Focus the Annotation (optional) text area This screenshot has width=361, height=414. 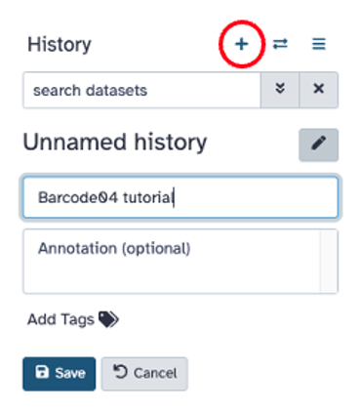pyautogui.click(x=172, y=262)
